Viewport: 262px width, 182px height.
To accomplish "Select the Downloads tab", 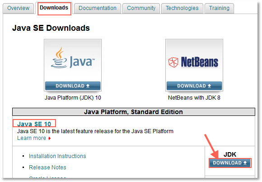I will (x=54, y=8).
